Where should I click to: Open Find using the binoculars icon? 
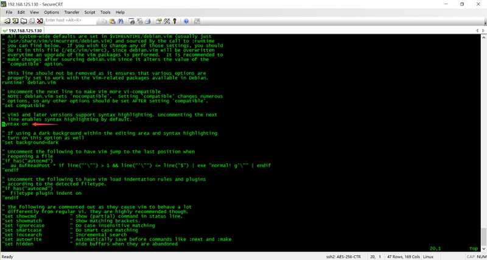pyautogui.click(x=121, y=21)
